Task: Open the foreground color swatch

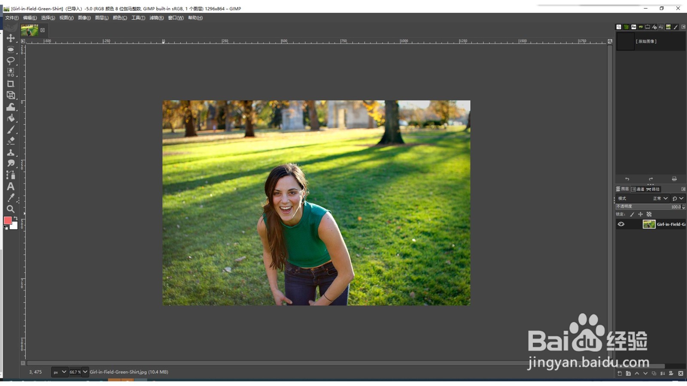Action: point(7,220)
